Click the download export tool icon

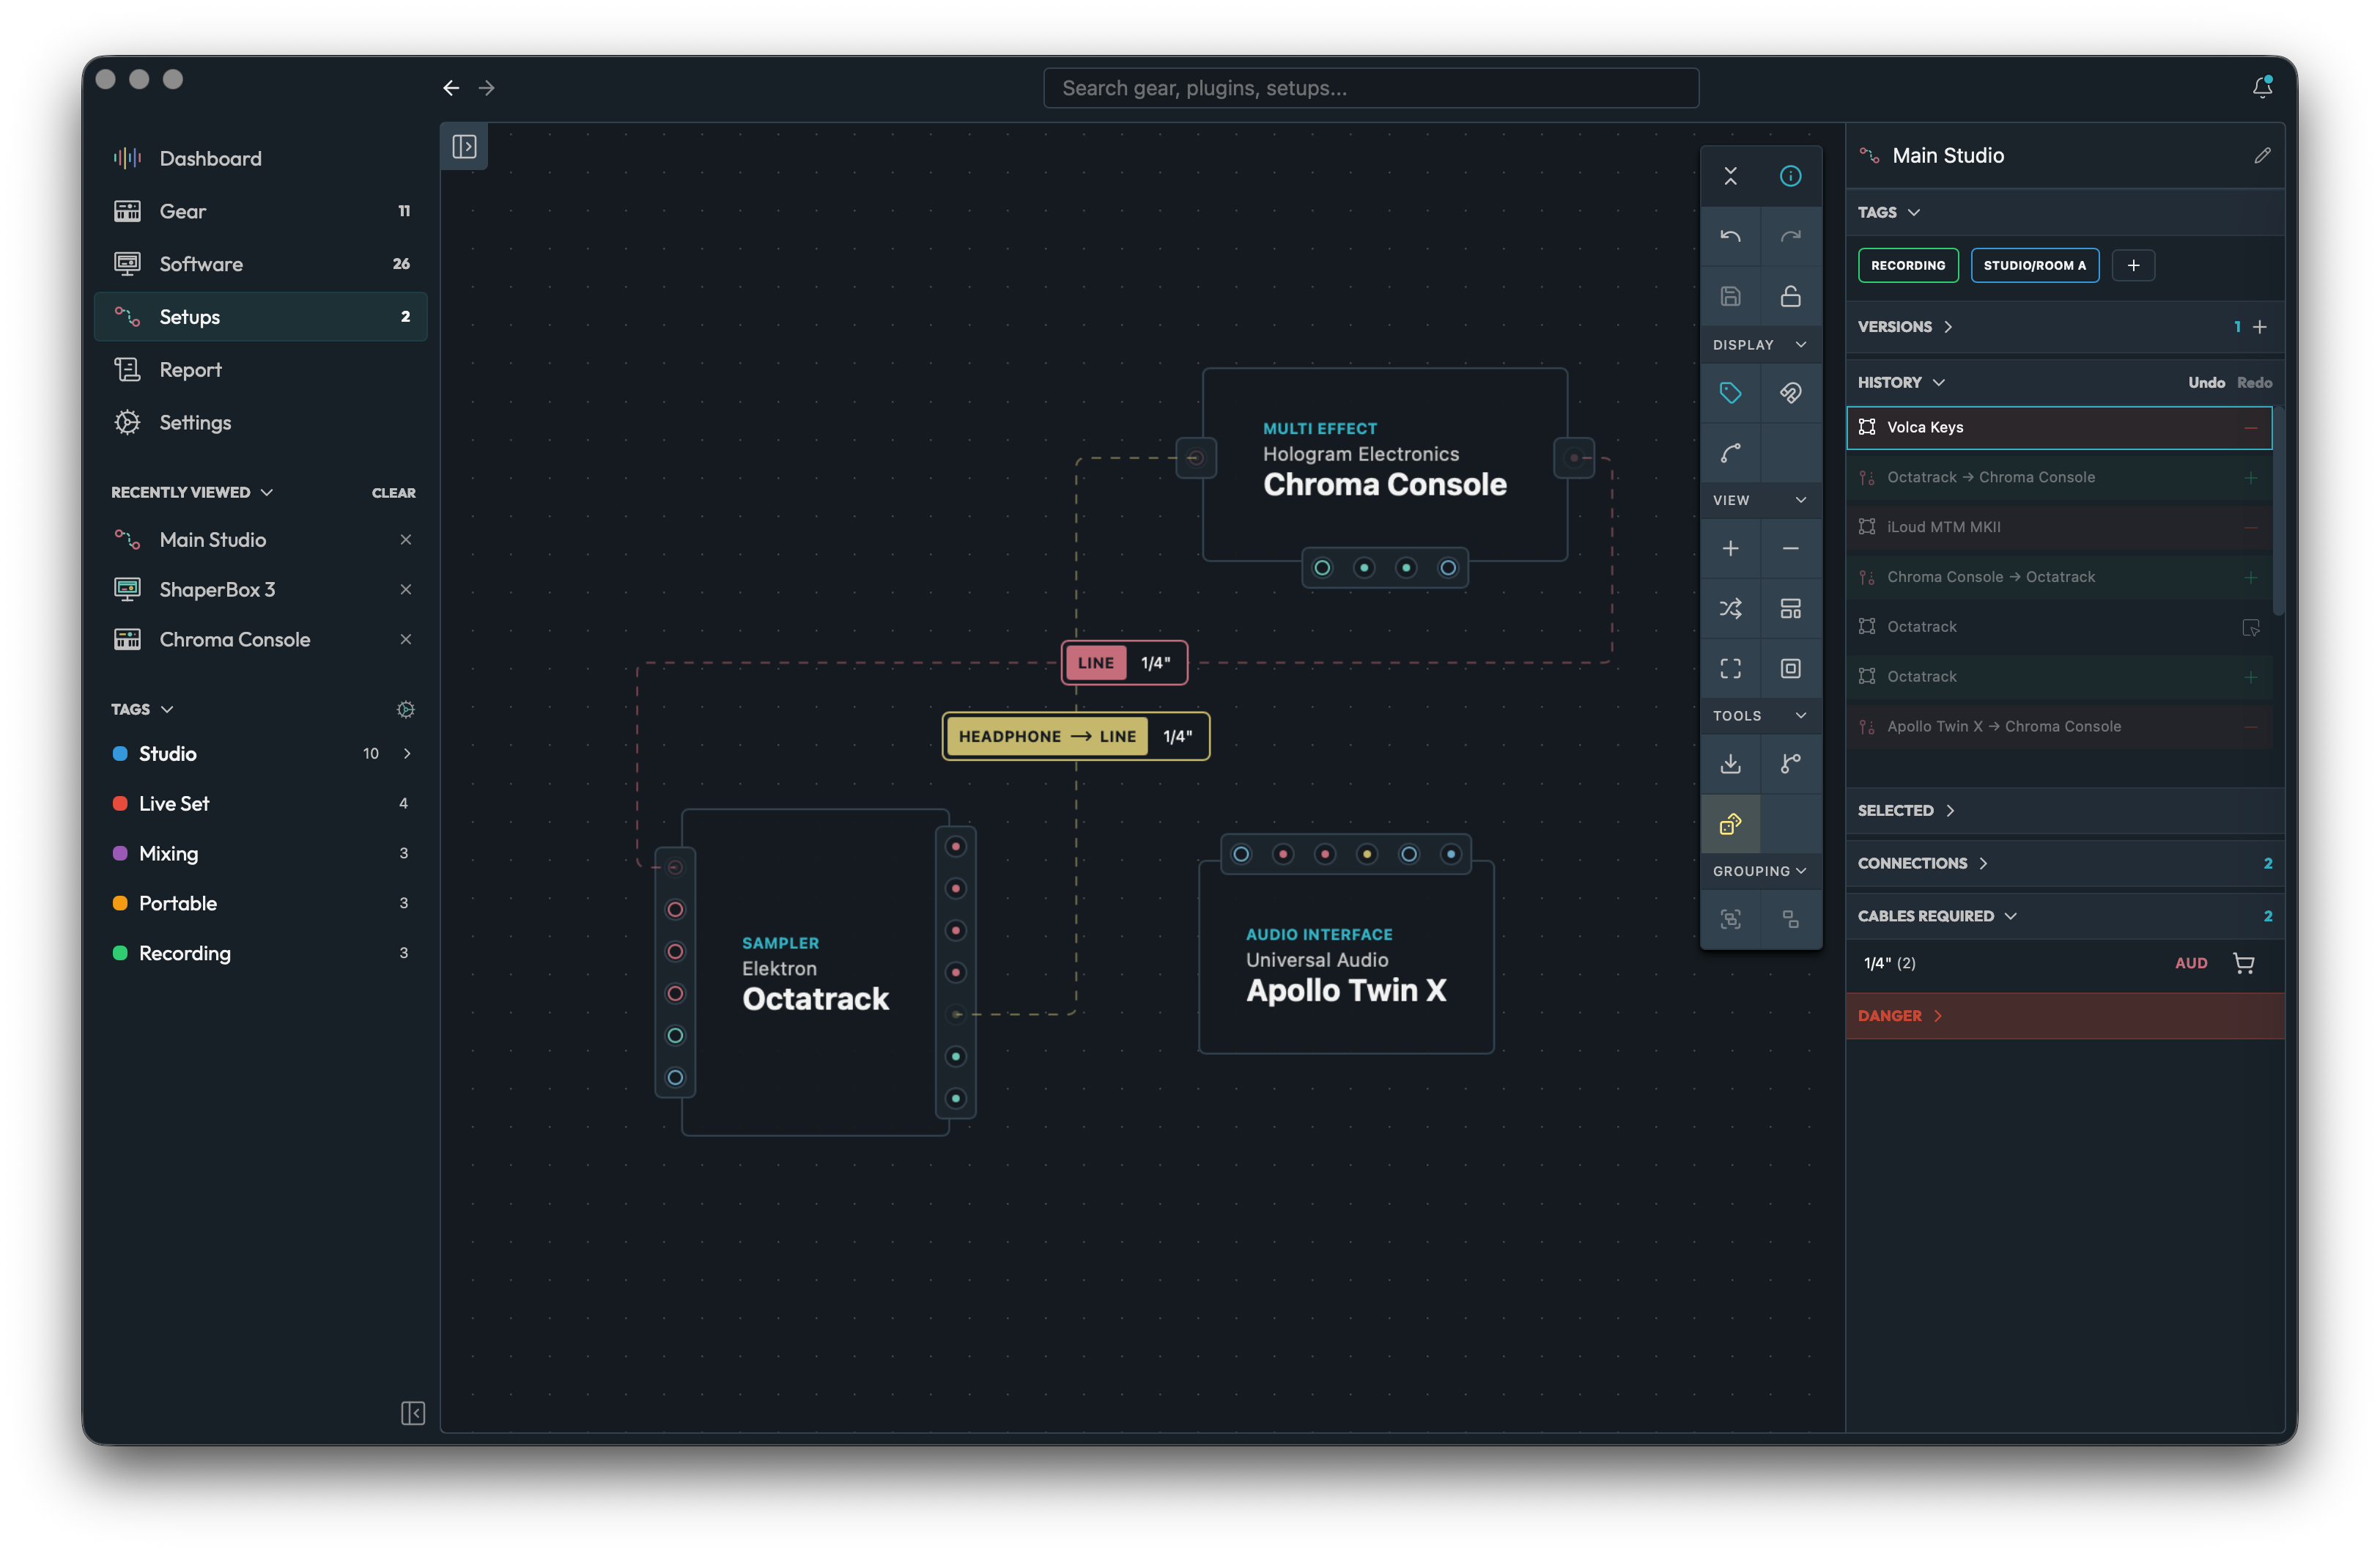[1730, 764]
